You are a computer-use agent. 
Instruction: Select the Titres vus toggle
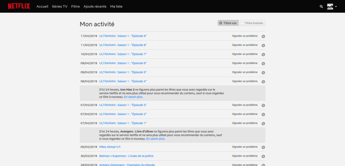228,23
